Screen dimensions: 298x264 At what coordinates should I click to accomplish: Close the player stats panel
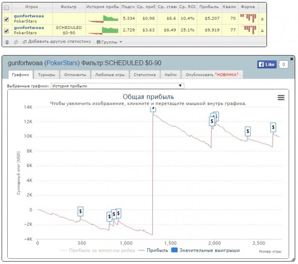point(292,59)
